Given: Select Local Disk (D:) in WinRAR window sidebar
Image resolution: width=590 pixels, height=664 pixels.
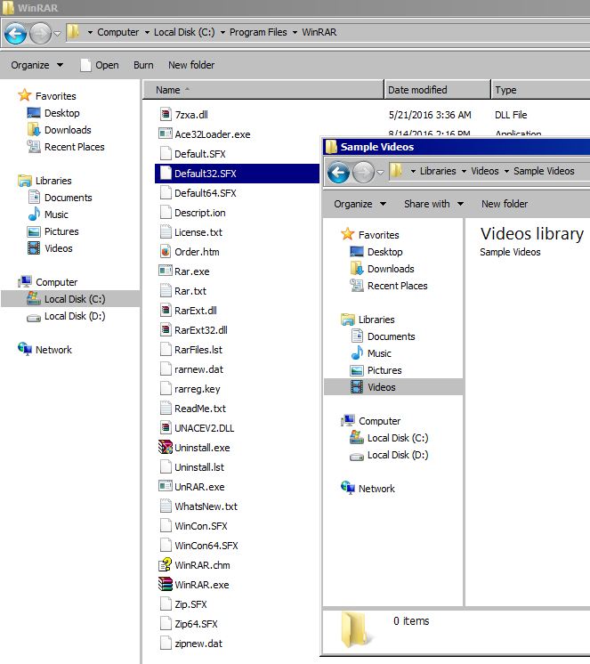Looking at the screenshot, I should (x=67, y=316).
